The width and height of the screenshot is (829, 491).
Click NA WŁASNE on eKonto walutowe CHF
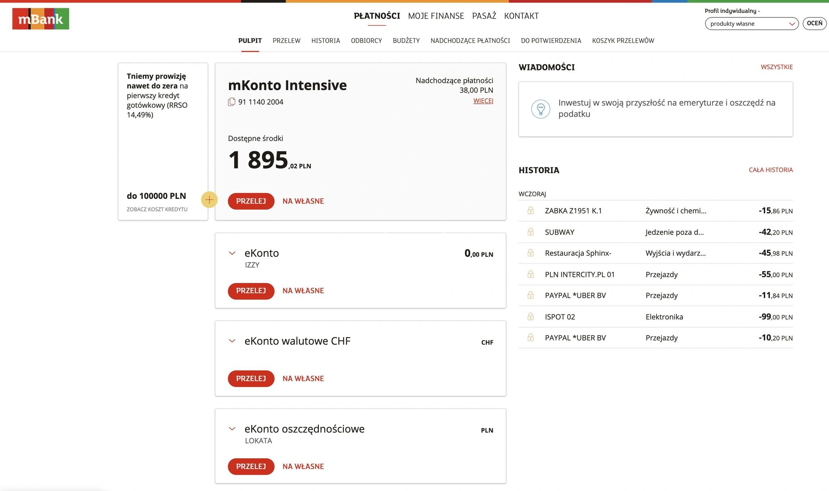point(303,379)
